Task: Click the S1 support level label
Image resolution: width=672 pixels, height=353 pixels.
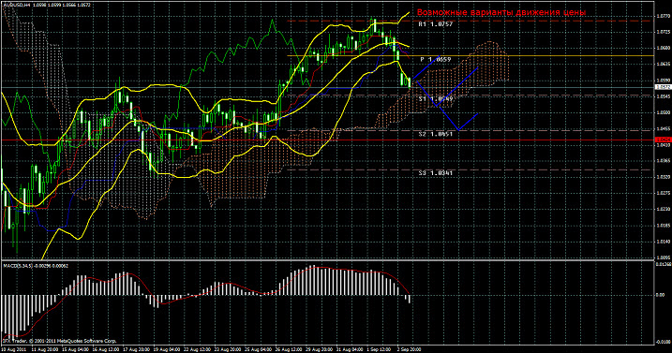Action: click(436, 99)
